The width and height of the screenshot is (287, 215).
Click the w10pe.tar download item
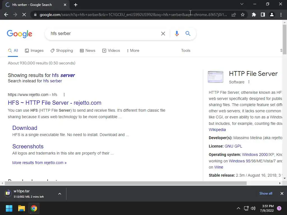point(29,194)
